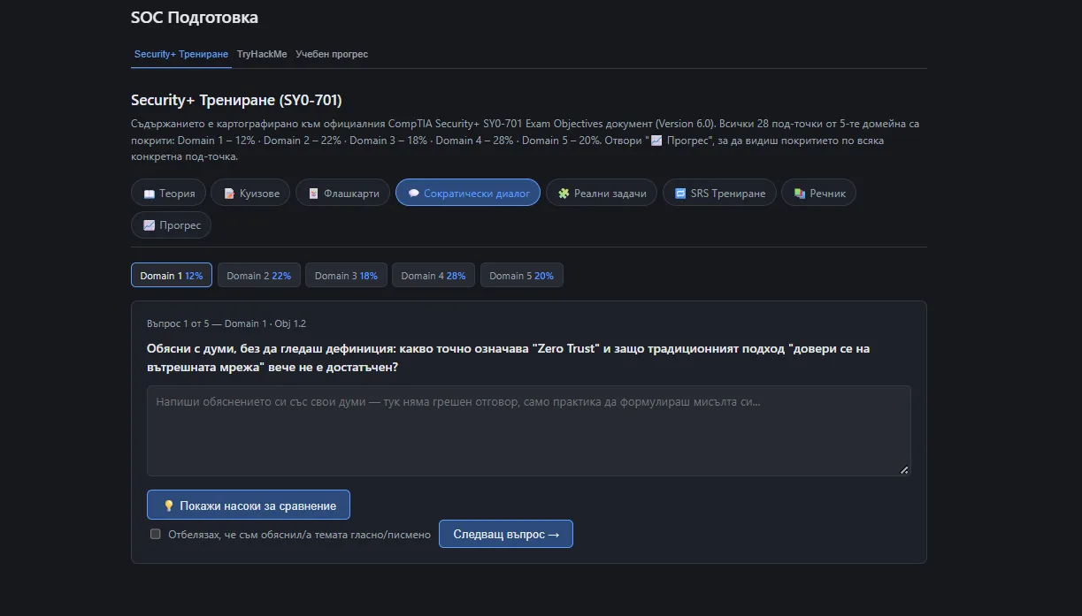Screen dimensions: 1082x616
Task: Select the Domain 3 18% tab
Action: click(x=346, y=276)
